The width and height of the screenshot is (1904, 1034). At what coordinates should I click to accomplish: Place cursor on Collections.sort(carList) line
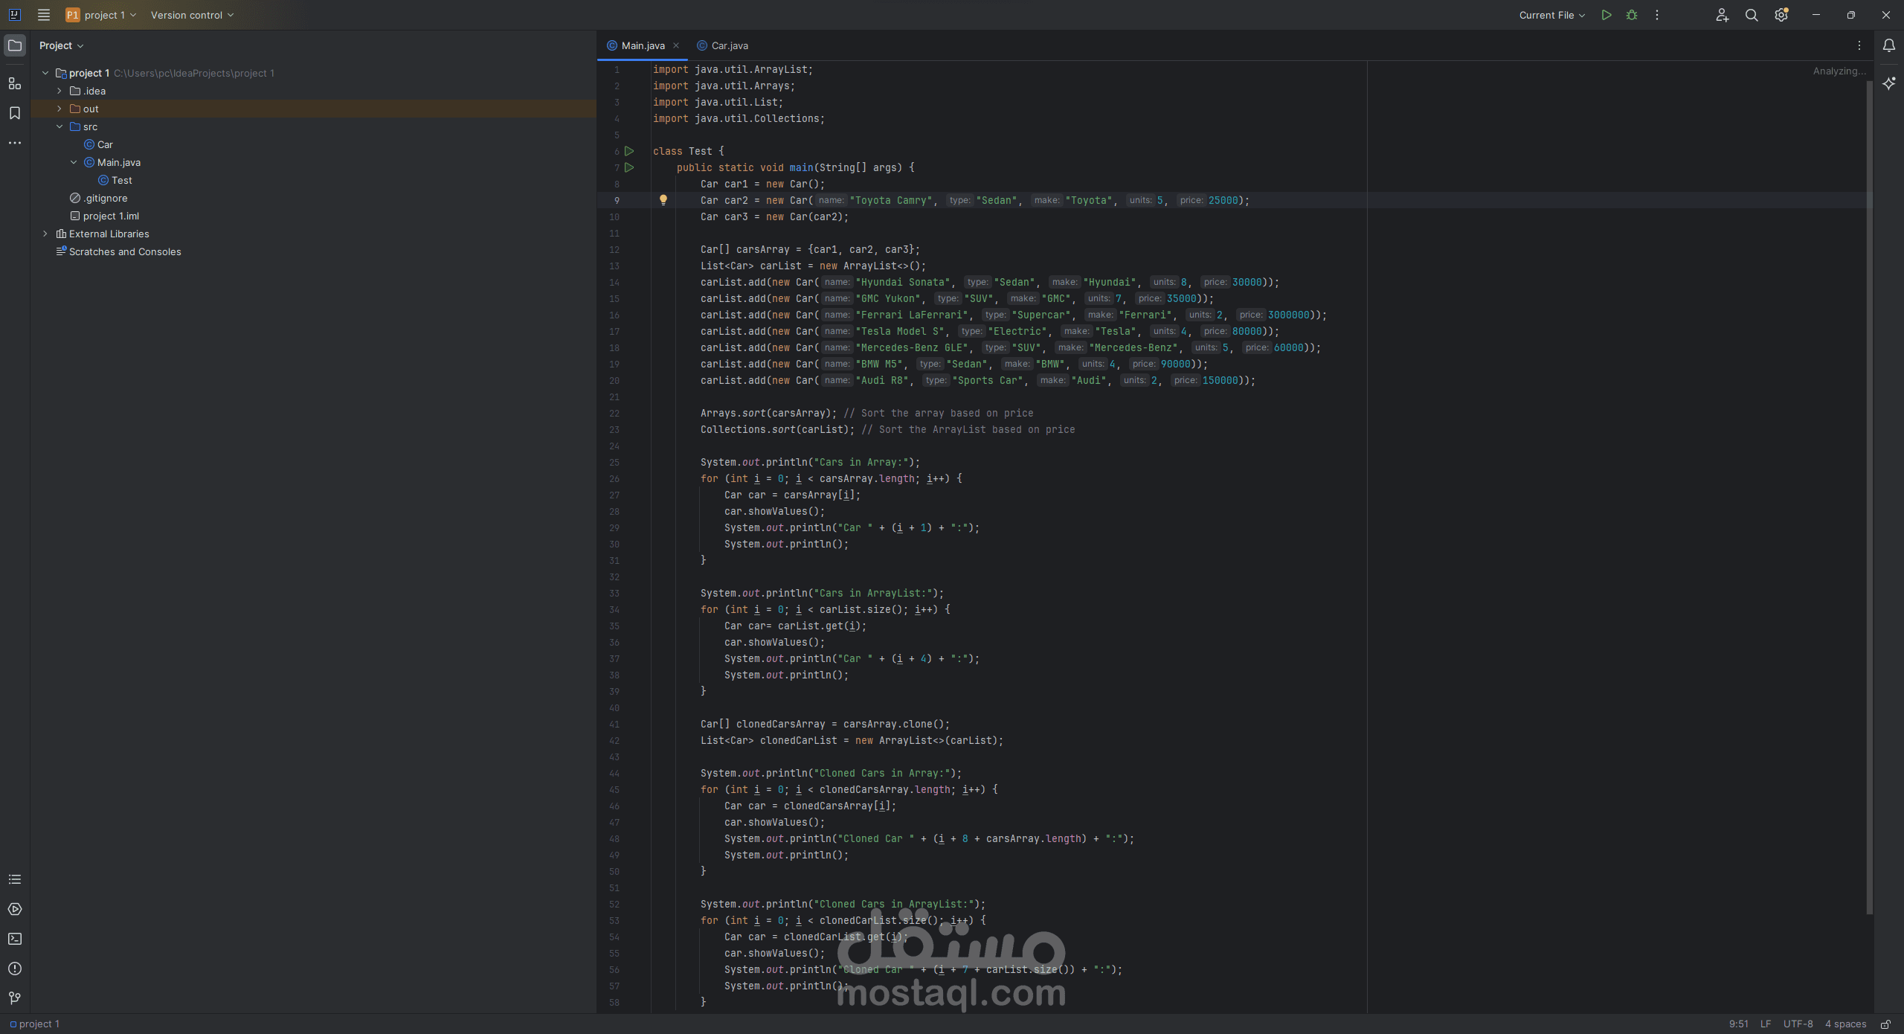[x=887, y=429]
